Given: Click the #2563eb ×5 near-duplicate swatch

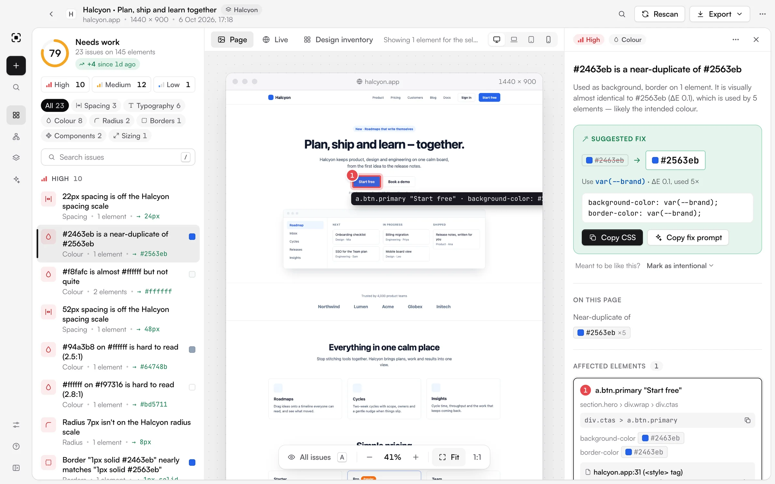Looking at the screenshot, I should [601, 333].
